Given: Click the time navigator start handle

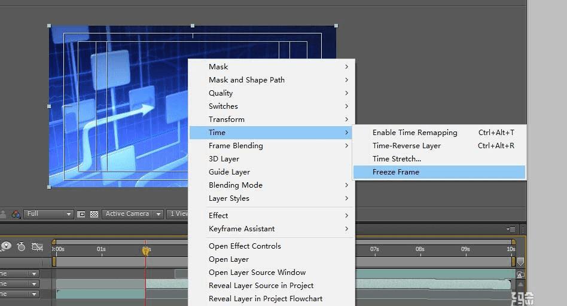Looking at the screenshot, I should [54, 241].
